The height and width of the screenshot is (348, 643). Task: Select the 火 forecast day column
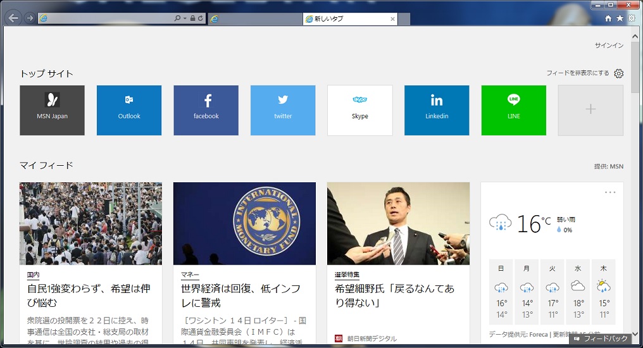coord(552,292)
